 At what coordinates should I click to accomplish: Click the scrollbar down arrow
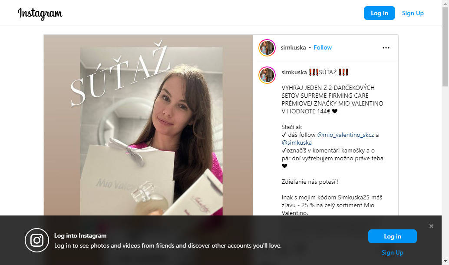click(445, 261)
